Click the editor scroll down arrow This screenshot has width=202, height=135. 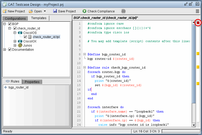[x=194, y=125]
